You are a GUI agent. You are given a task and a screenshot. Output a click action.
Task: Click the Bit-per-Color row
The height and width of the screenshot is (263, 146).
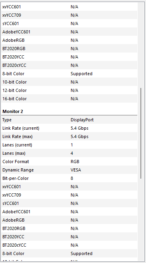coord(69,178)
